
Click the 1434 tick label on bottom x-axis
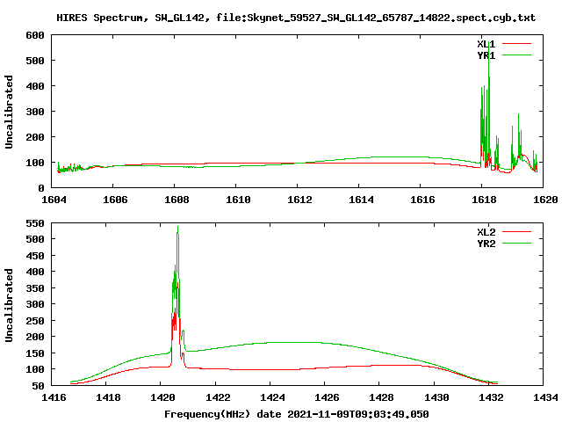point(543,397)
